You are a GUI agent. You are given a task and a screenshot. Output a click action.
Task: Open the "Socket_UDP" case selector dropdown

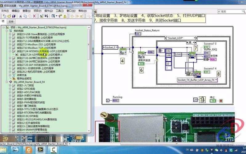195,38
